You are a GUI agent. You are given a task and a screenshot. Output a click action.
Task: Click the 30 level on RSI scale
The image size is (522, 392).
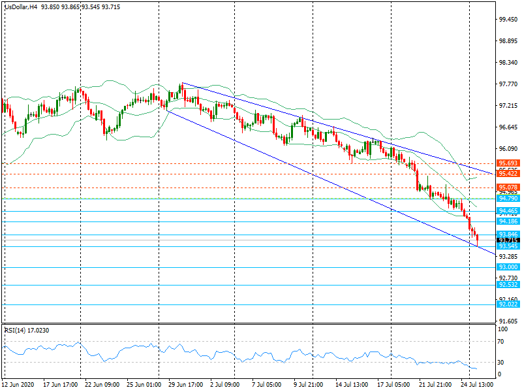click(502, 363)
